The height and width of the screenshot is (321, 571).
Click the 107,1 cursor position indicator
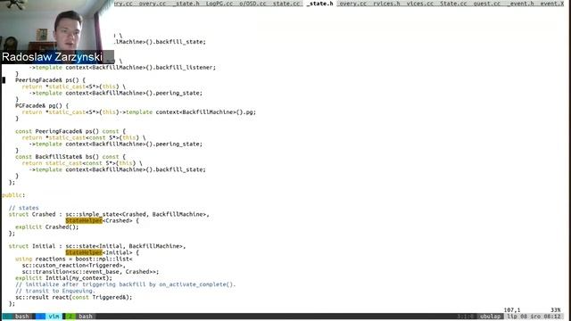512,310
